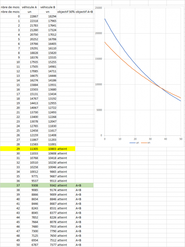Click the 5000 label on chart vertical axis

[99, 110]
